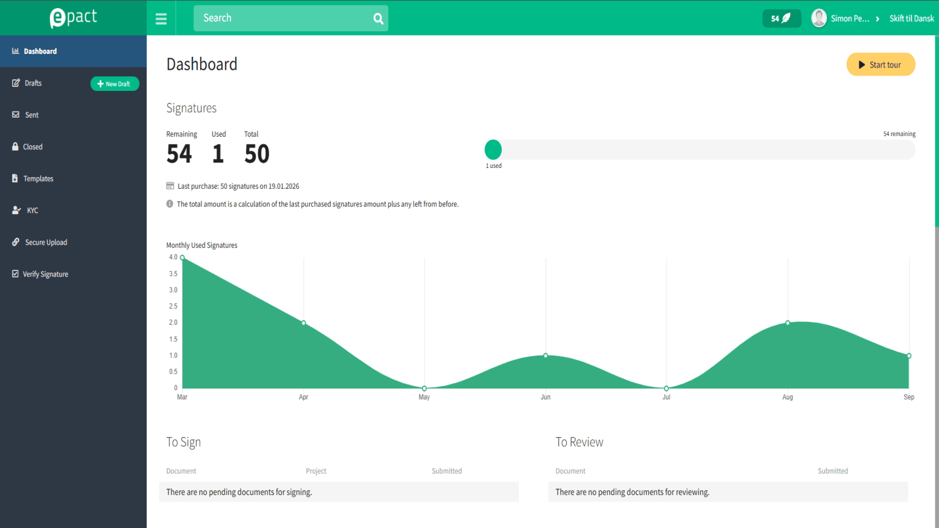Click the Secure Upload link icon
Image resolution: width=939 pixels, height=528 pixels.
[x=16, y=242]
